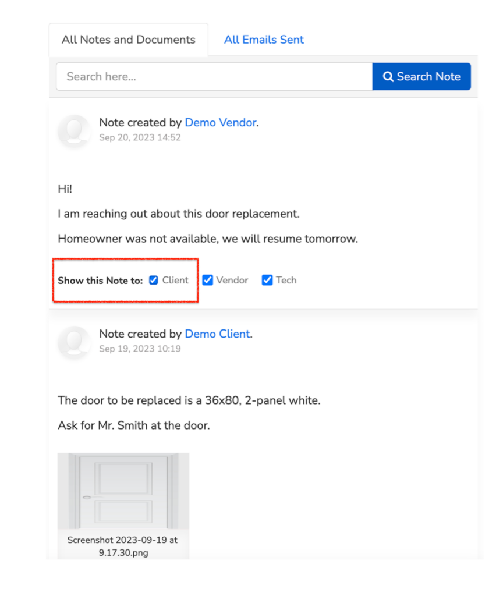Click the Client label text
503x596 pixels.
click(175, 280)
